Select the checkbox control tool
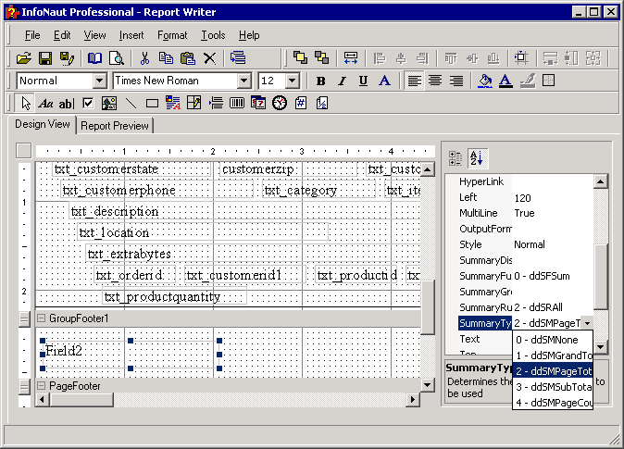Viewport: 624px width, 449px height. tap(88, 104)
